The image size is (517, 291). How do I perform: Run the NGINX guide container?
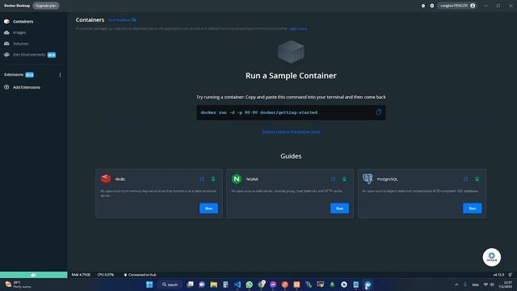[339, 209]
